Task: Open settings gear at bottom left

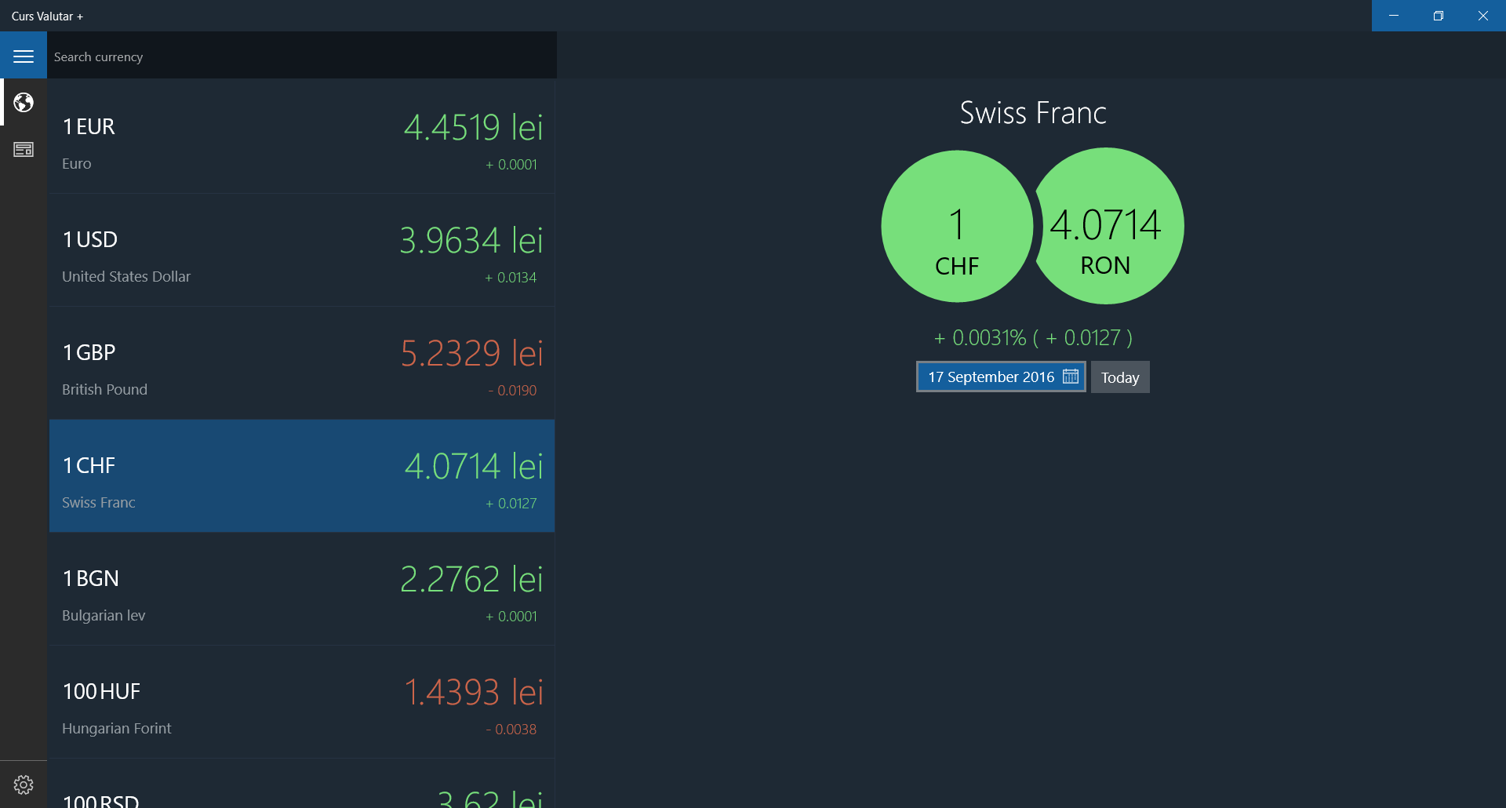Action: (24, 784)
